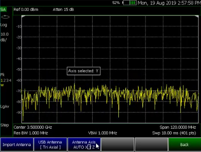
Task: Toggle the Antenna Axis AUTO X Y Z softkey
Action: (x=84, y=145)
